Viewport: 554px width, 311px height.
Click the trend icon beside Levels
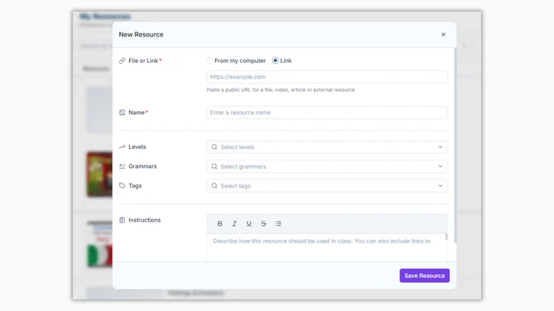(122, 146)
